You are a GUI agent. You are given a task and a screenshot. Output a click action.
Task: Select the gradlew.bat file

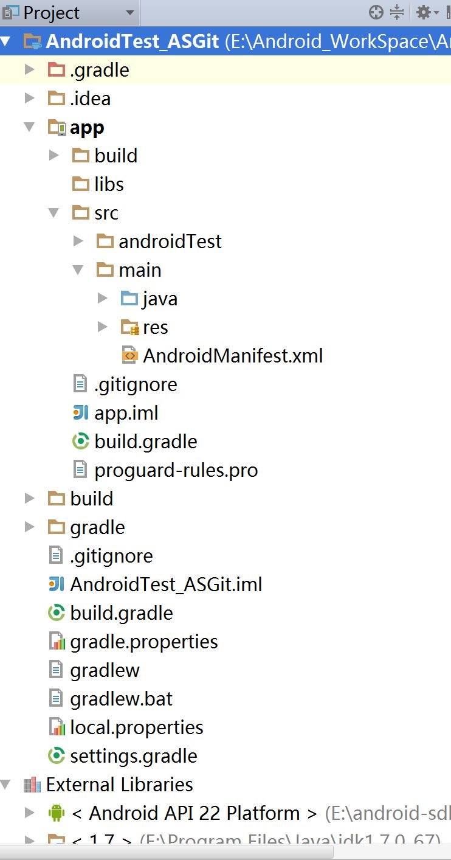[x=121, y=699]
